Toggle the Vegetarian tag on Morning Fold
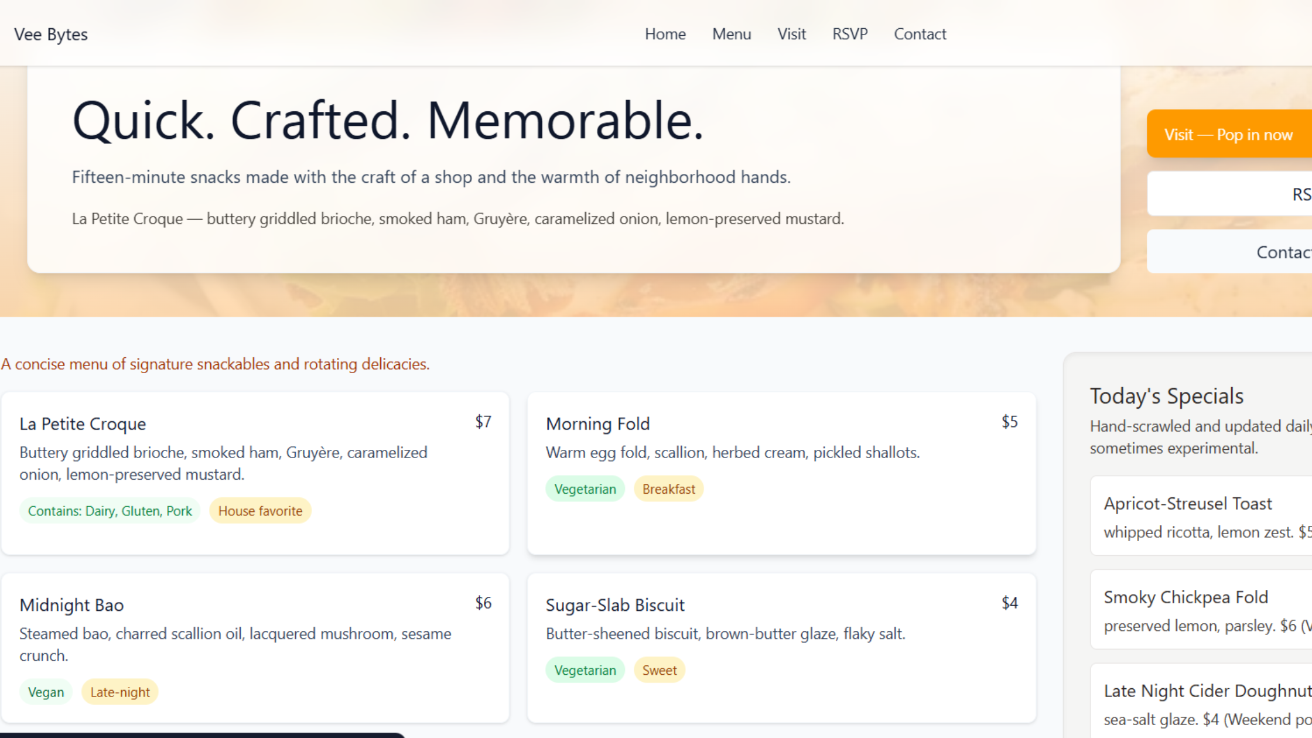This screenshot has height=738, width=1312. pos(585,488)
